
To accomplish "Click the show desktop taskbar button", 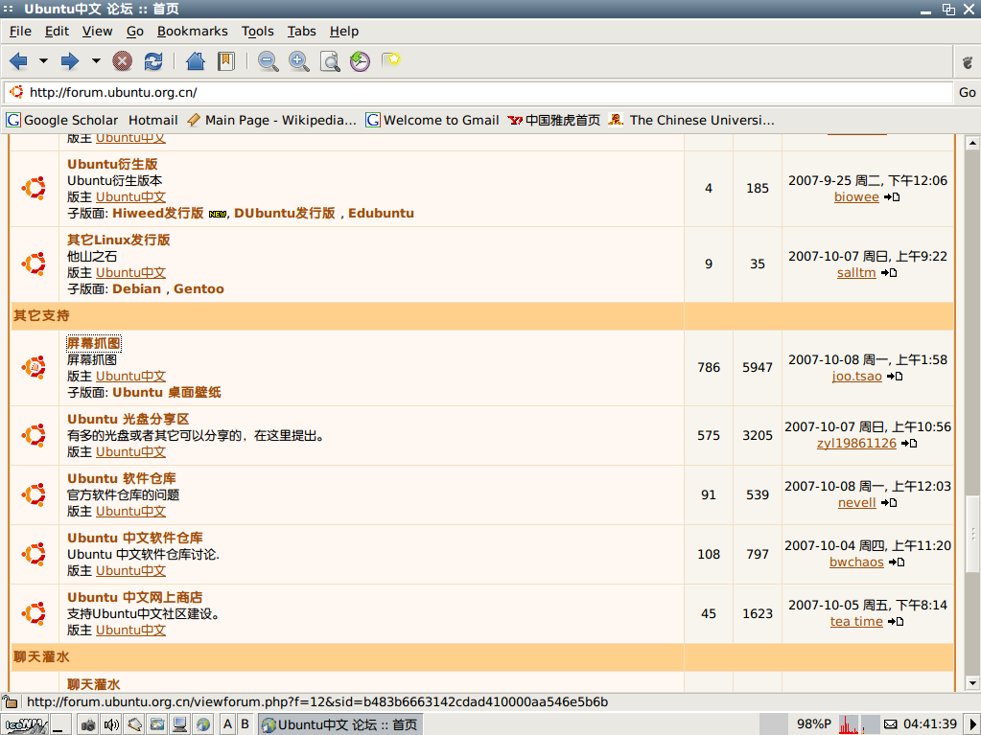I will point(60,725).
